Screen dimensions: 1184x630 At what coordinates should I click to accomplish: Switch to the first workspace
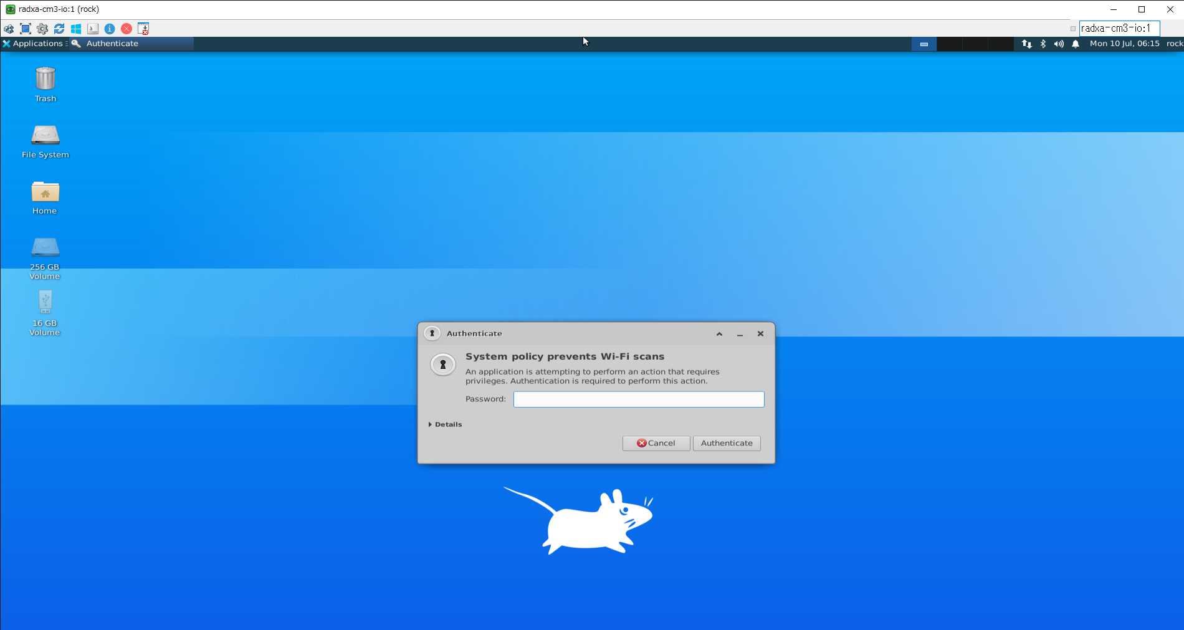924,44
